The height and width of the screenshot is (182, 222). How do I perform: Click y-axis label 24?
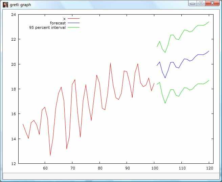14,15
